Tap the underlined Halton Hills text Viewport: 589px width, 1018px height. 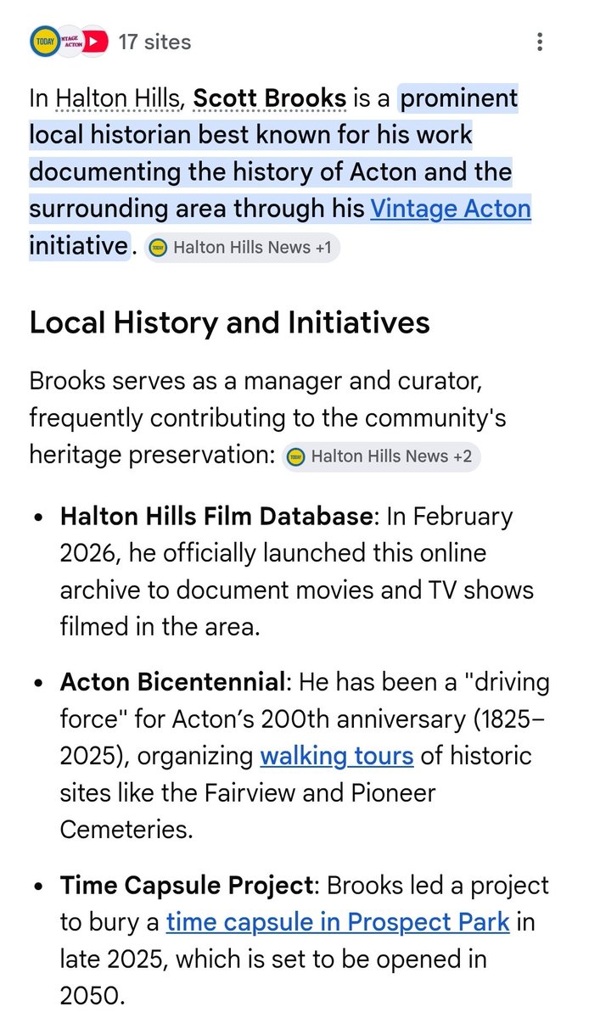(x=118, y=98)
